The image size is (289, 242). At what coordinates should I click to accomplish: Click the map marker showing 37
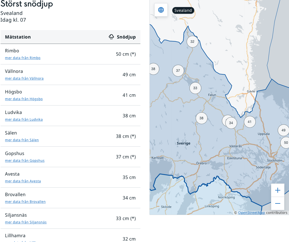pos(178,71)
